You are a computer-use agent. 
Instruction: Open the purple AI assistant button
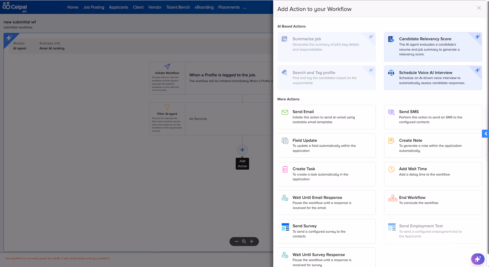click(478, 259)
